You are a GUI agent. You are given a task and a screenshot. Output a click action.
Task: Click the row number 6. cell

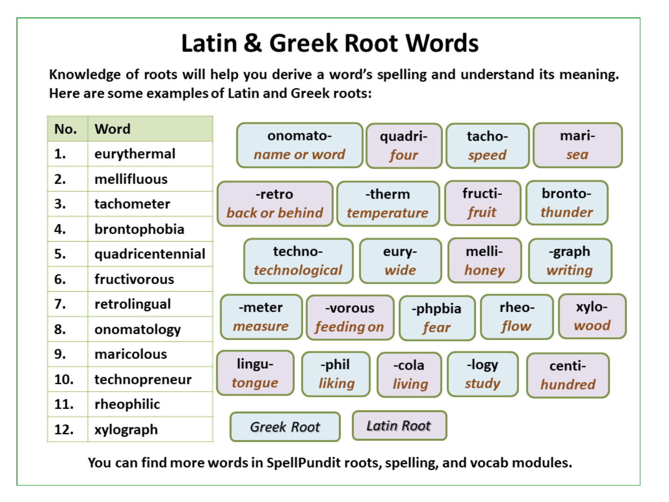pos(68,279)
